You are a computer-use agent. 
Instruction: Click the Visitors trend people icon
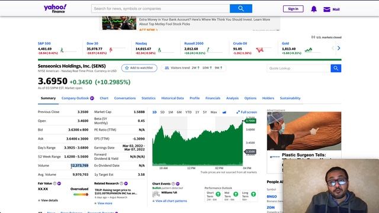167,68
